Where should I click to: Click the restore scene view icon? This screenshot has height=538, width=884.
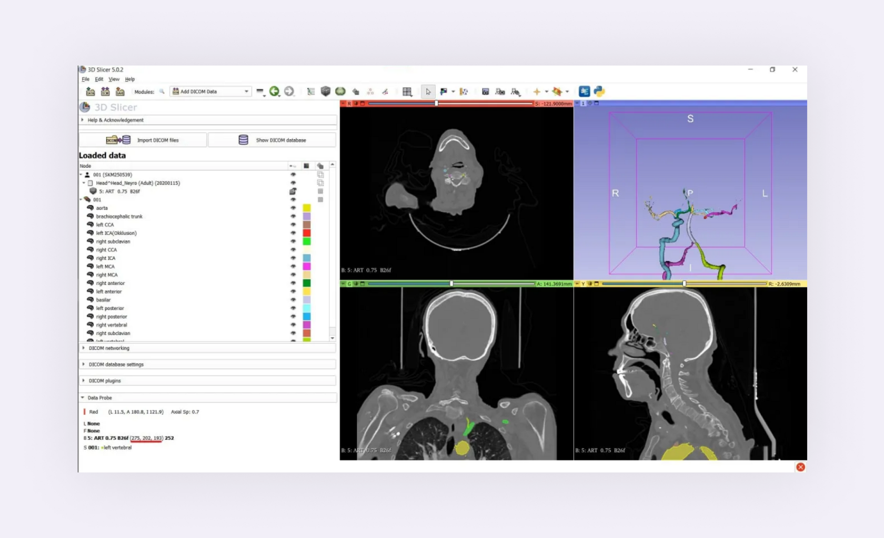515,92
